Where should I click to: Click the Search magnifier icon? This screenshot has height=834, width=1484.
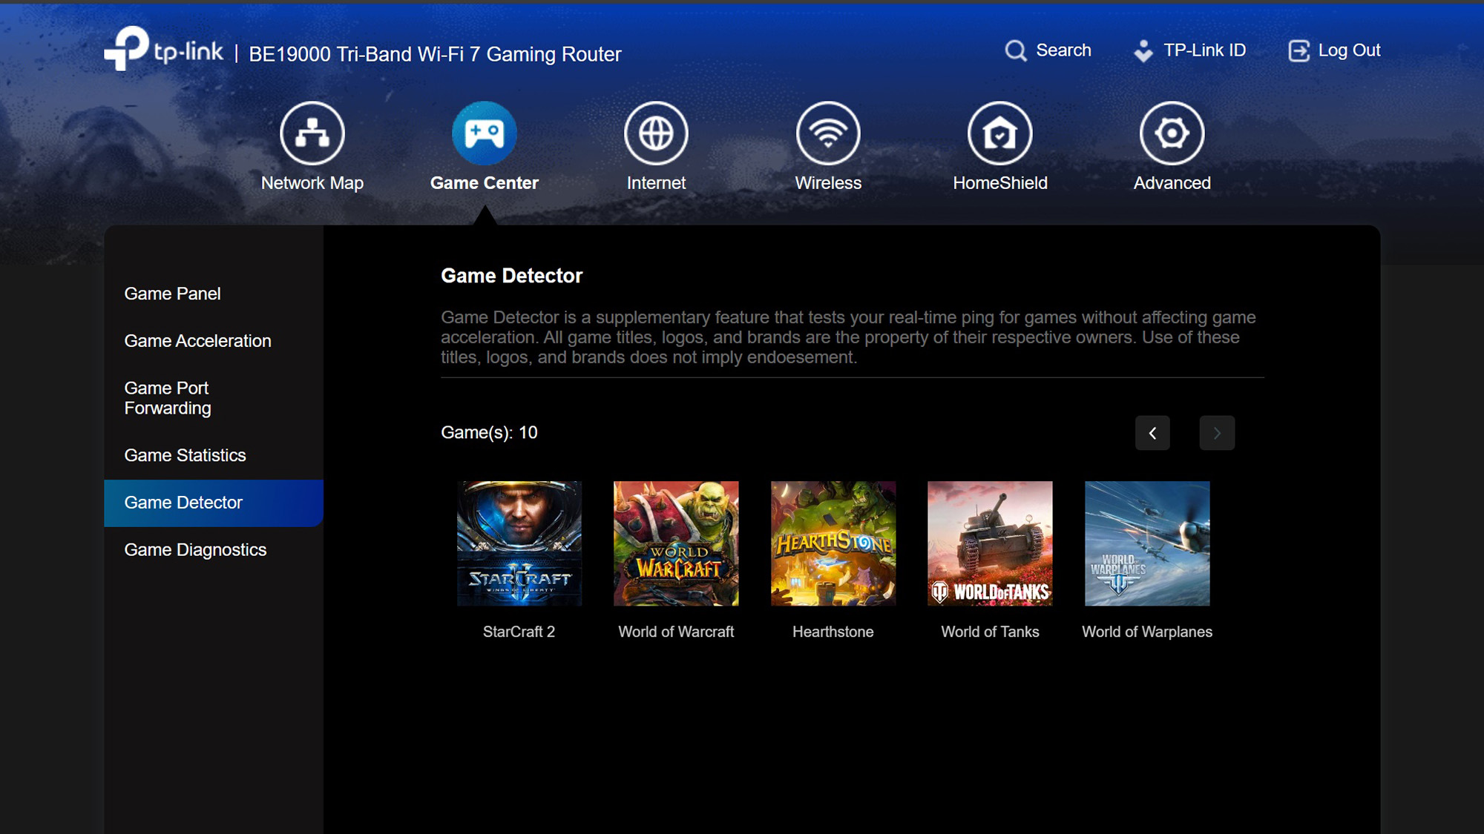(x=1015, y=50)
